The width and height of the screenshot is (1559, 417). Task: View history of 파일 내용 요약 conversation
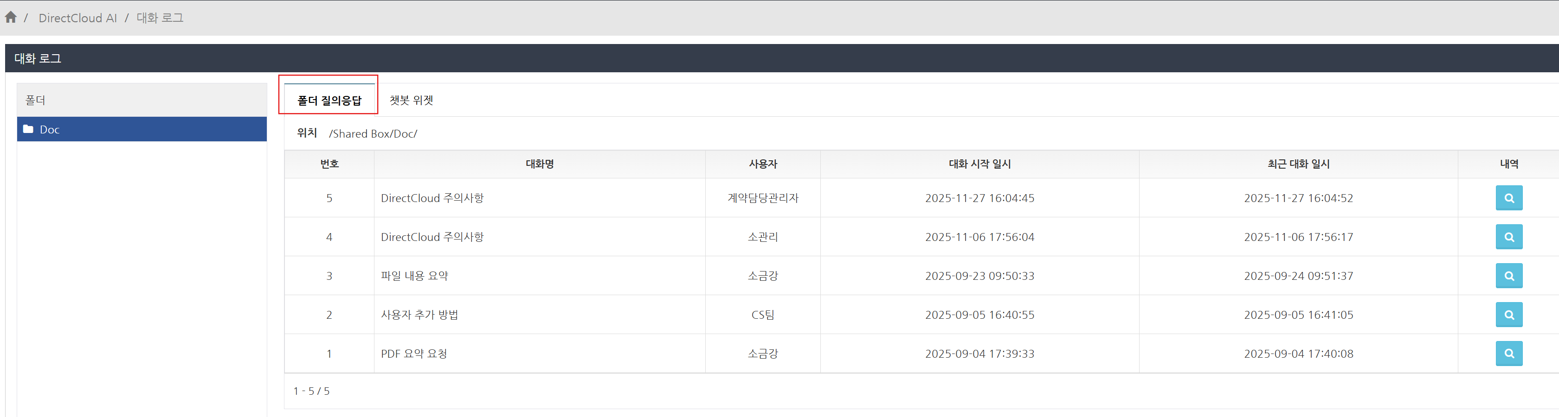pos(1508,276)
